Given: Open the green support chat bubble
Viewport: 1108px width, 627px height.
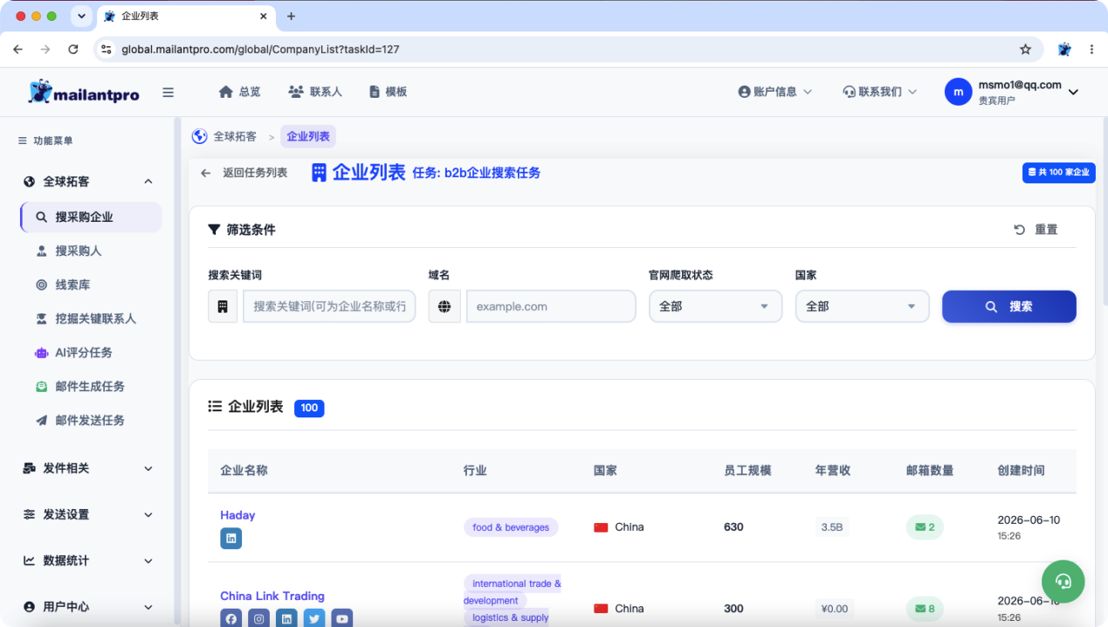Looking at the screenshot, I should click(x=1063, y=581).
